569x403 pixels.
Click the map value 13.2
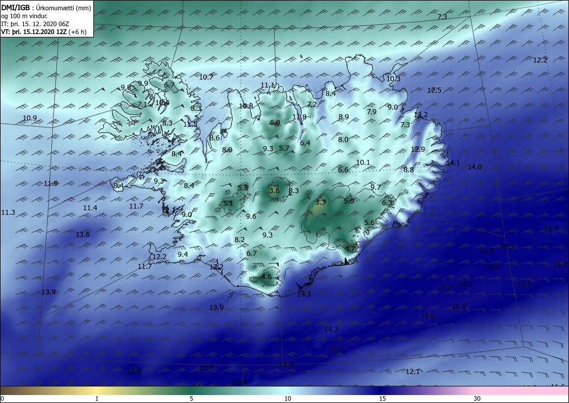click(x=420, y=115)
